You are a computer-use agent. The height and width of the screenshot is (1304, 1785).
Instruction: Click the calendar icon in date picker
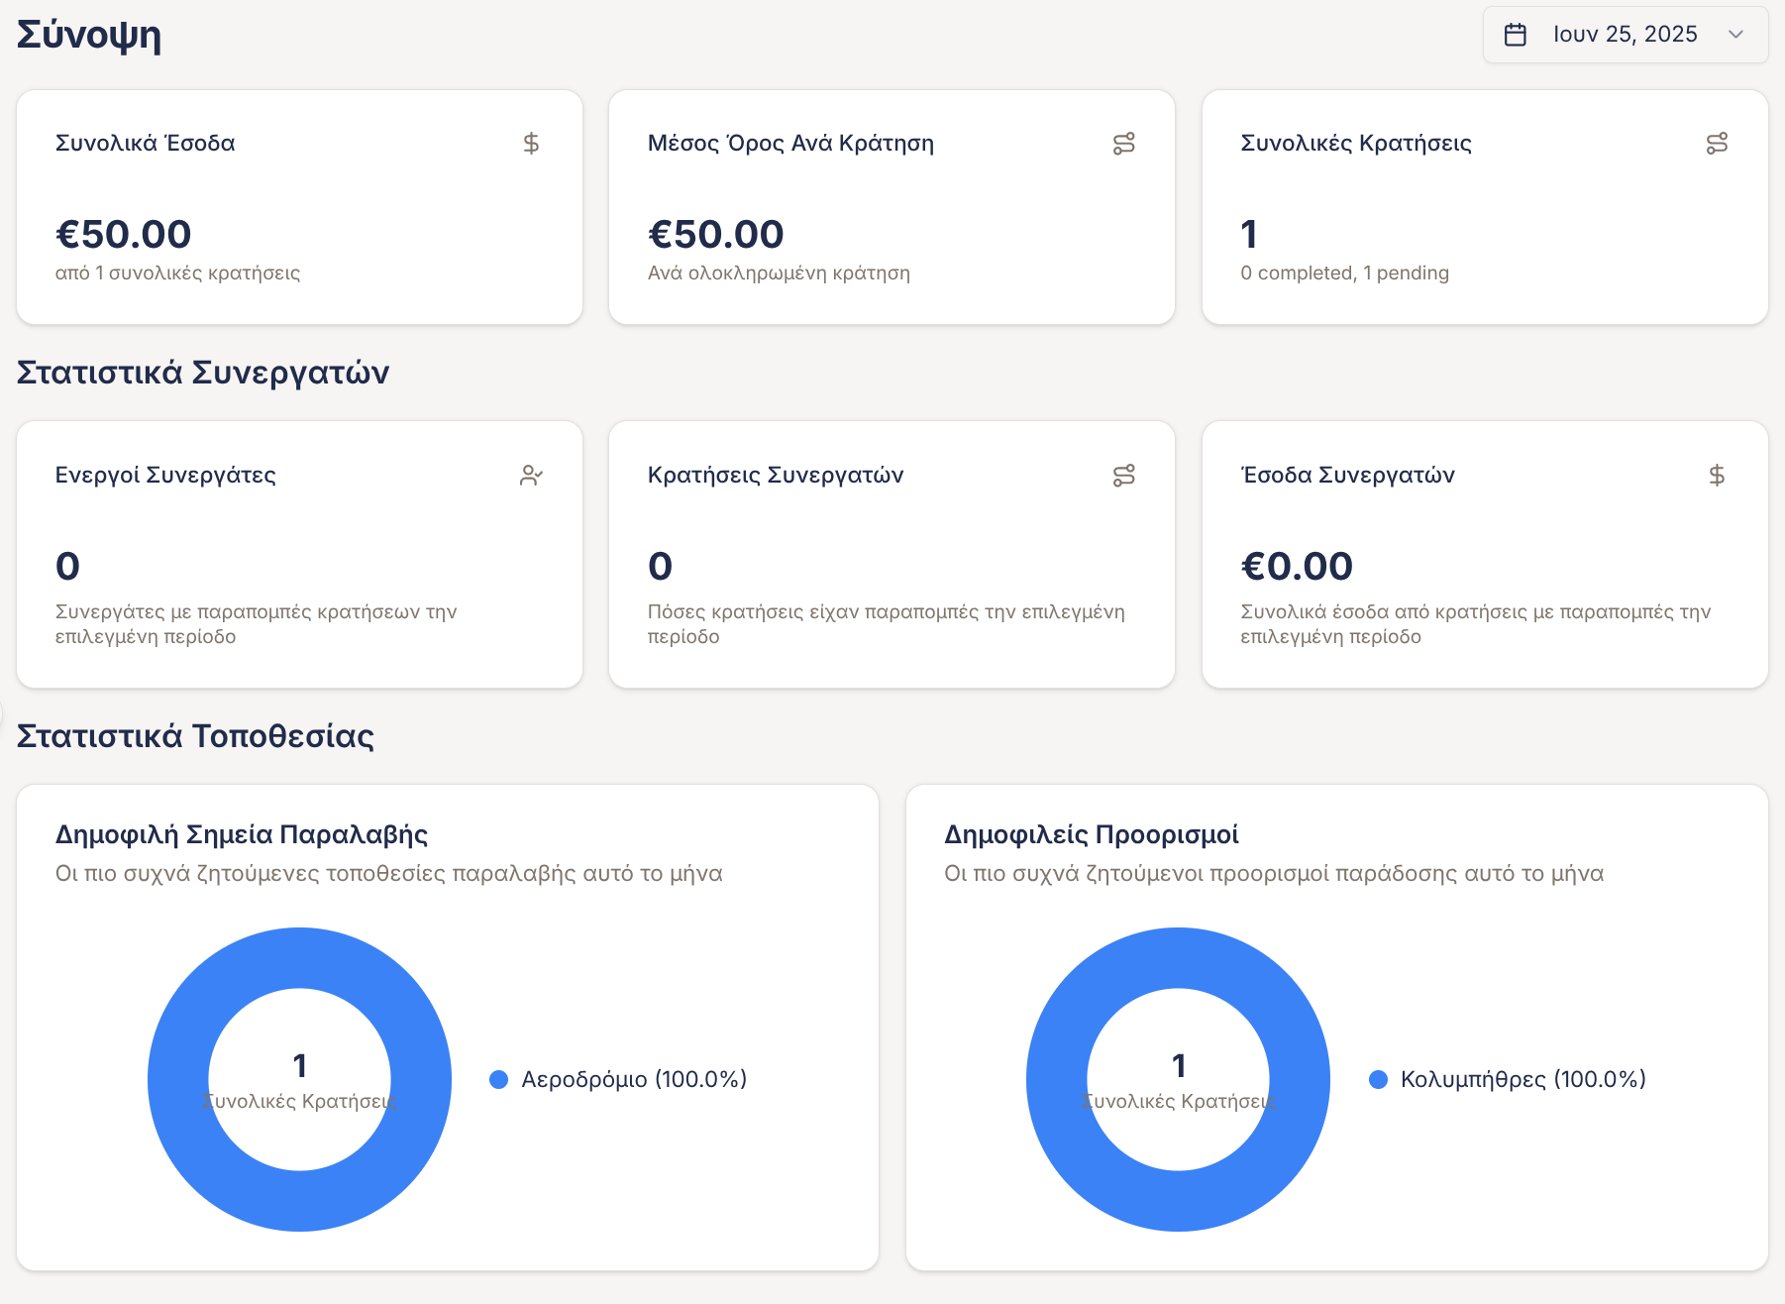pyautogui.click(x=1515, y=35)
